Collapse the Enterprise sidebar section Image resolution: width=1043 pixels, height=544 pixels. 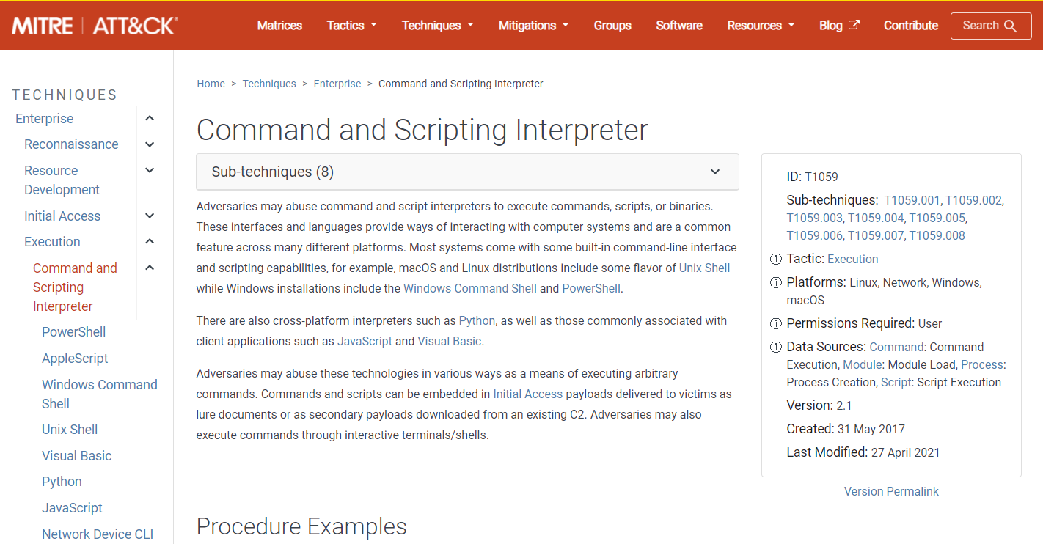click(150, 119)
